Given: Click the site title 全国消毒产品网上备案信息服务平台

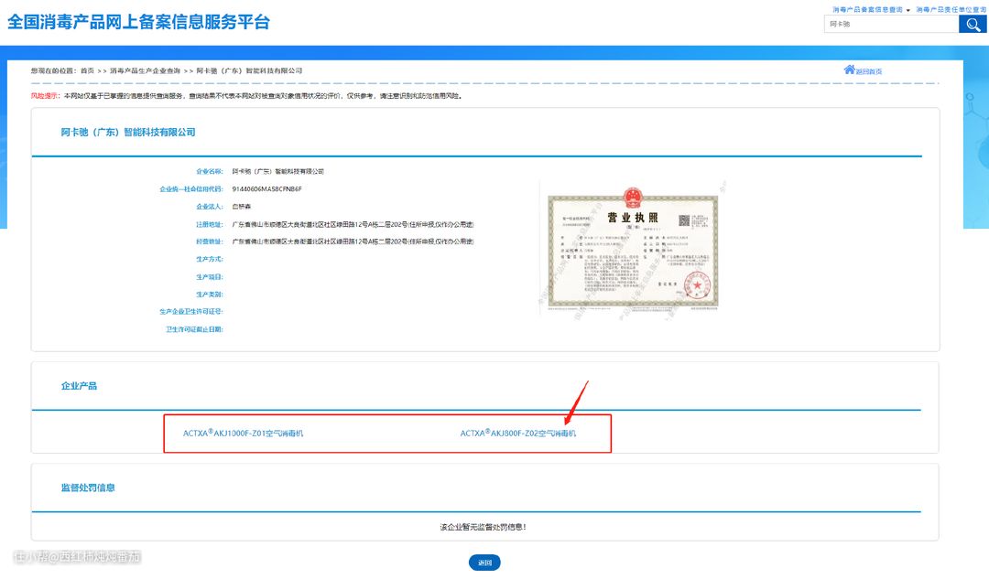Looking at the screenshot, I should coord(139,22).
